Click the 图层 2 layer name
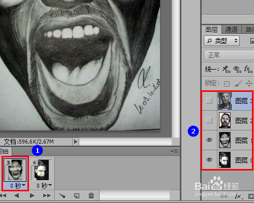Viewport: 254px width, 203px height. click(x=244, y=121)
